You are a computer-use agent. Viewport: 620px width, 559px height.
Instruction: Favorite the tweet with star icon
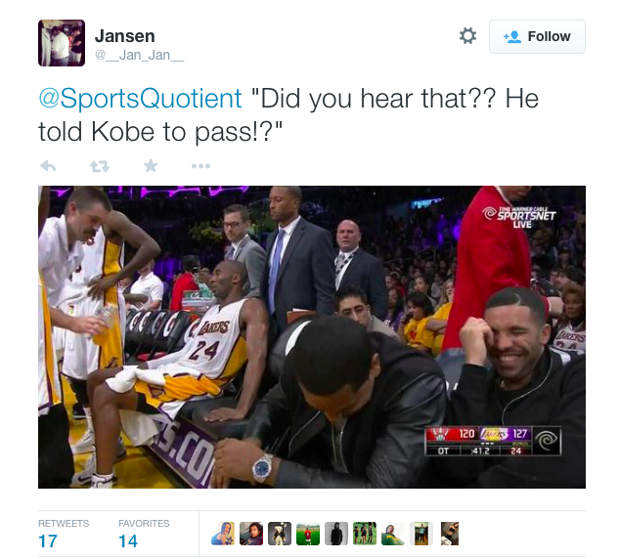click(x=151, y=165)
